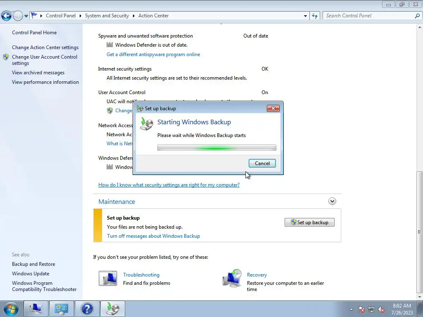Viewport: 423px width, 317px height.
Task: Cancel the Starting Windows Backup dialog
Action: click(x=262, y=163)
